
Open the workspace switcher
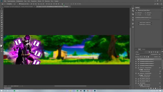158,4
